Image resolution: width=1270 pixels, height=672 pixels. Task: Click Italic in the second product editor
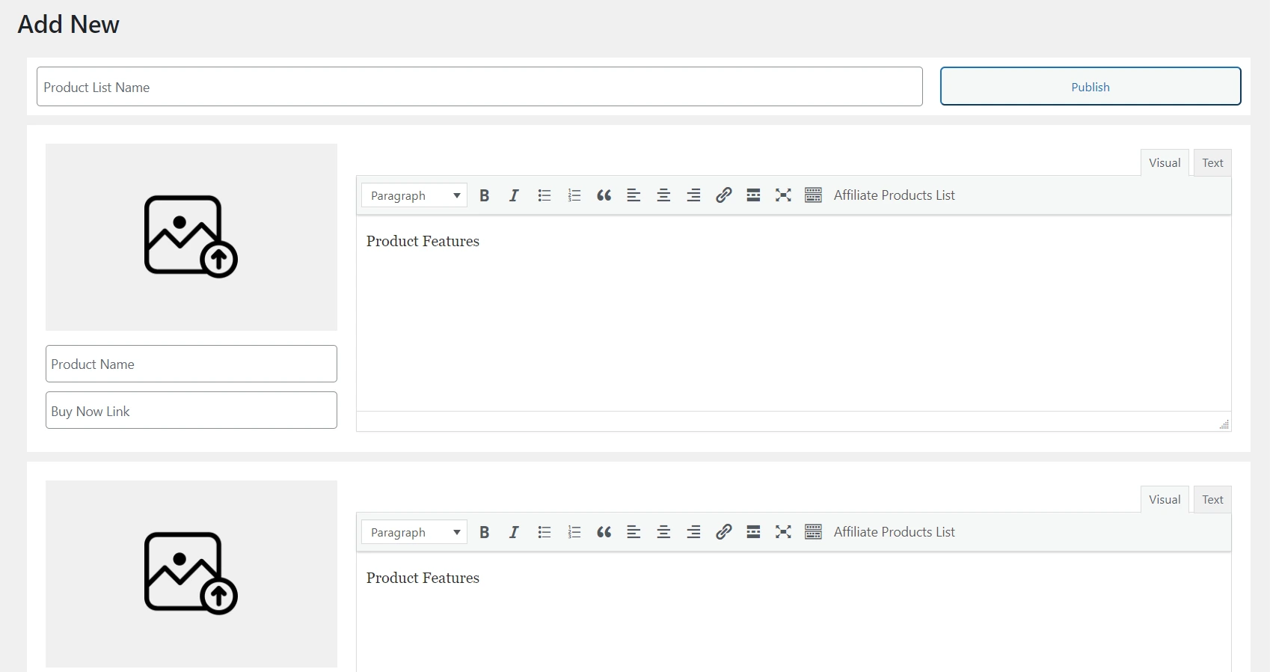point(514,532)
